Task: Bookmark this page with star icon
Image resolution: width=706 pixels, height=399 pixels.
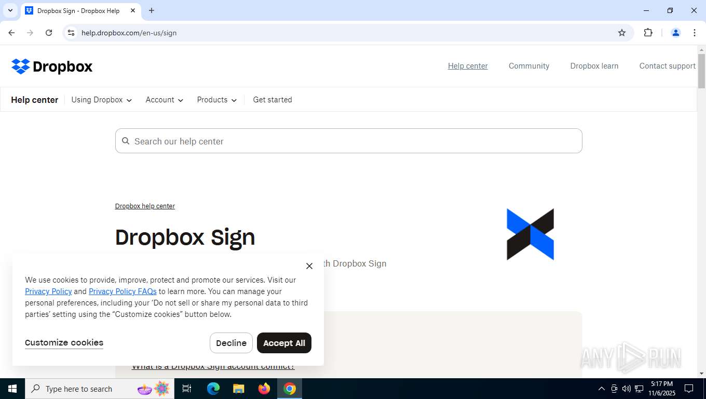Action: click(x=622, y=33)
